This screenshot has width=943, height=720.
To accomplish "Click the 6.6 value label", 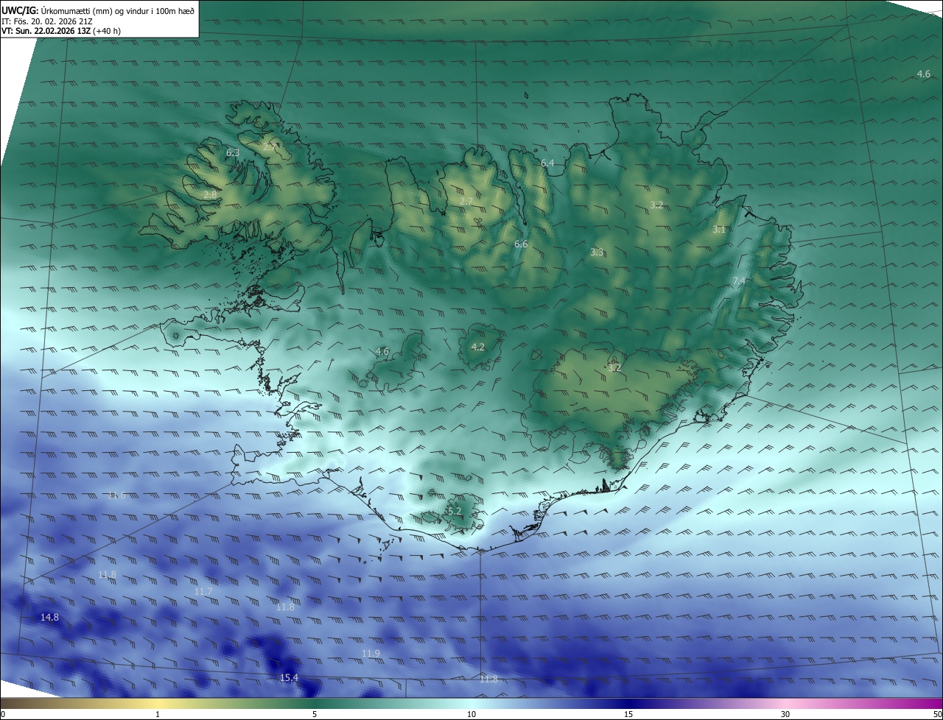I will pos(521,244).
